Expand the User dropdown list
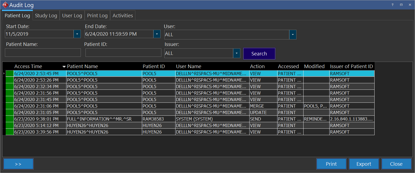 tap(293, 35)
